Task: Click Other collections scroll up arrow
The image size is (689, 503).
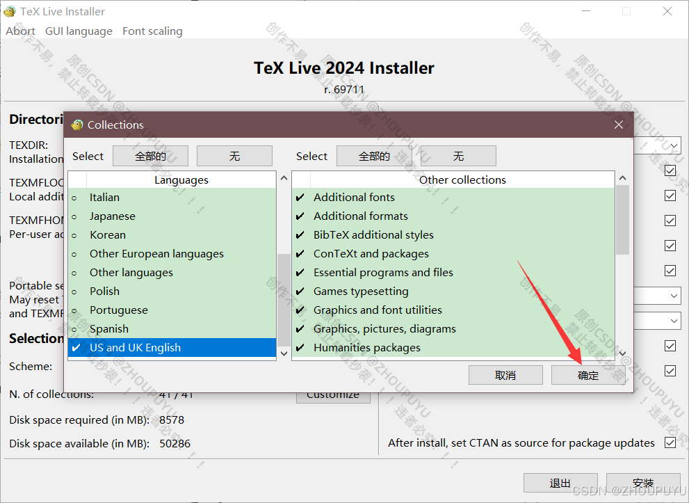Action: click(623, 178)
